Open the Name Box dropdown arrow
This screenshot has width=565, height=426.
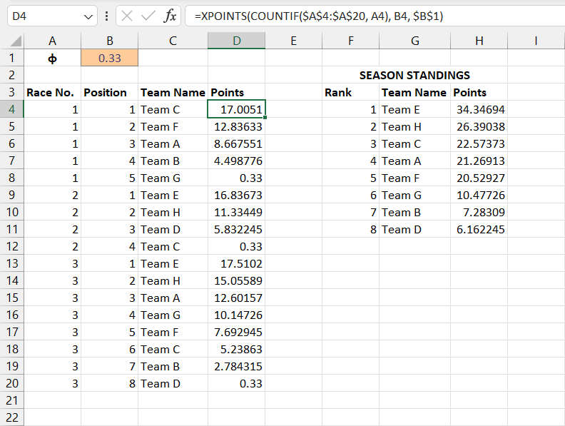pos(88,16)
